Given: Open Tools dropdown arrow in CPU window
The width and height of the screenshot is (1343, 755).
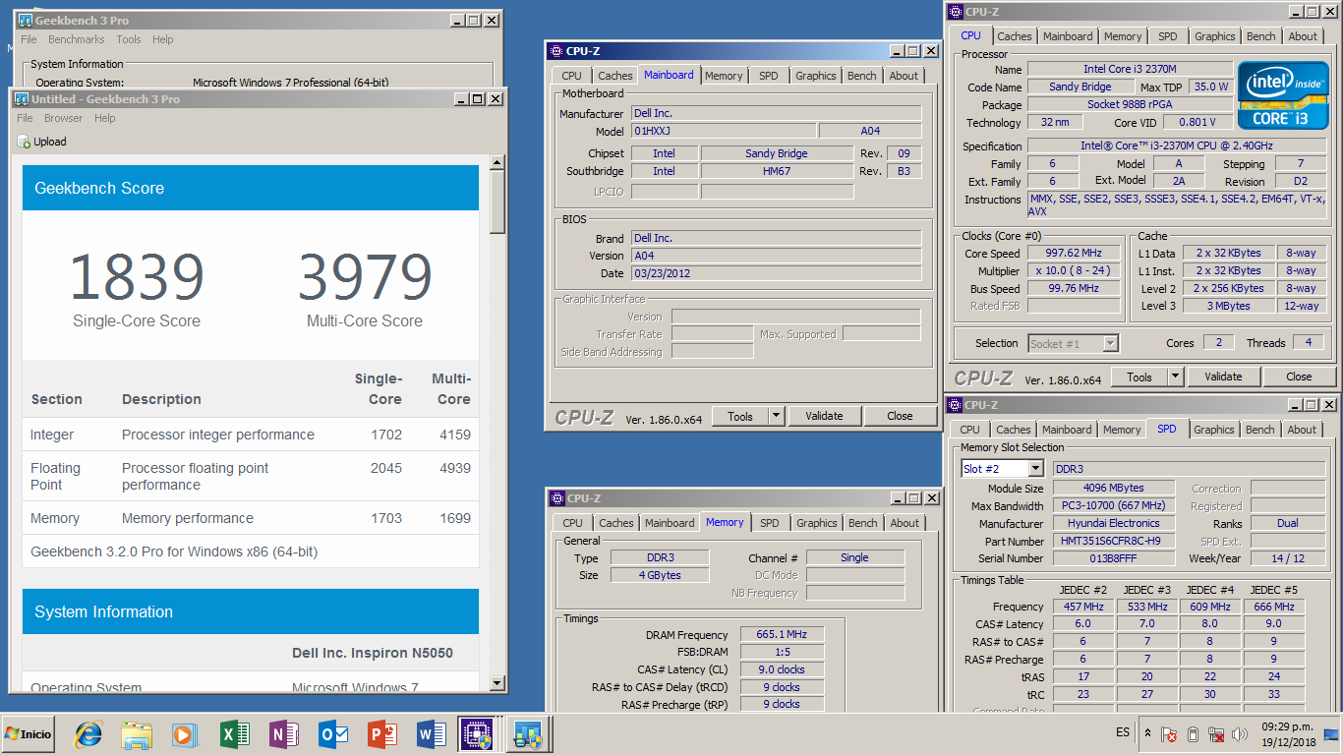Looking at the screenshot, I should point(1175,377).
